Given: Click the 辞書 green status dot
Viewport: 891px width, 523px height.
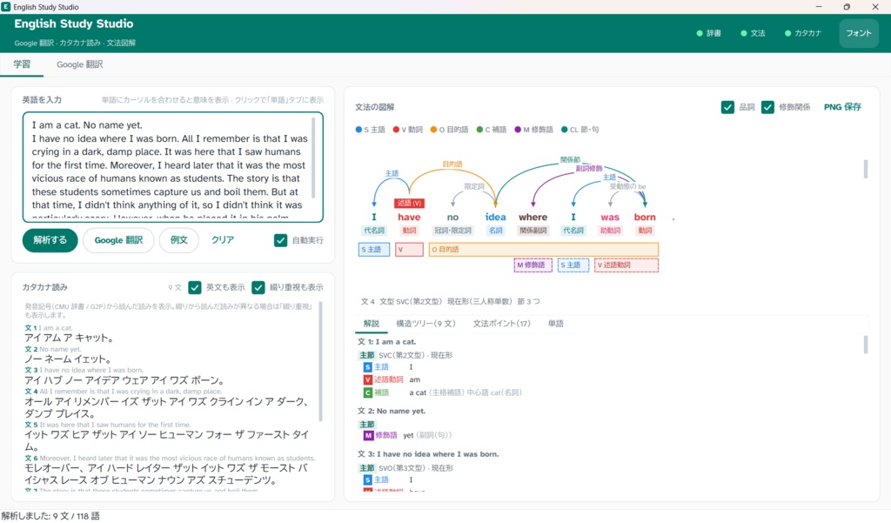Looking at the screenshot, I should pos(700,33).
